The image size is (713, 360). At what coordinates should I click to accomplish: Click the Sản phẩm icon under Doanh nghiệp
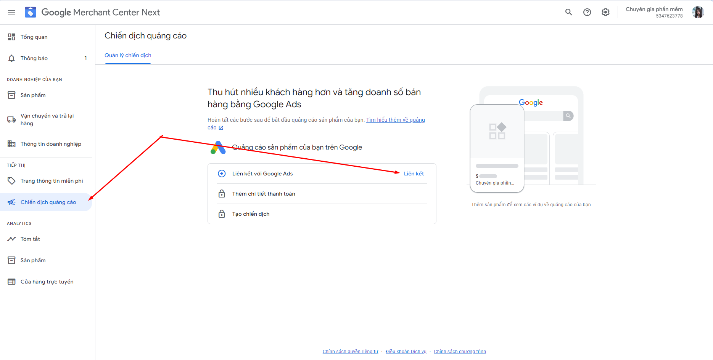pos(11,95)
